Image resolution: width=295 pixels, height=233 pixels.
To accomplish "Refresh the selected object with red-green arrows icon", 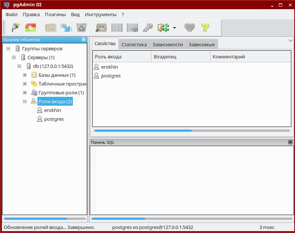I will (x=31, y=28).
